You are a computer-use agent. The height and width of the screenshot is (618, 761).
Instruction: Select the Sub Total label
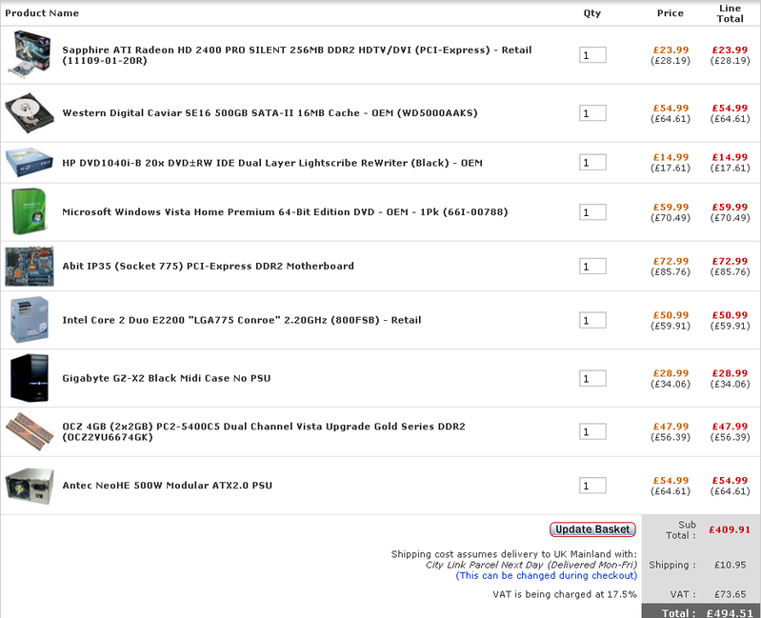click(x=681, y=529)
